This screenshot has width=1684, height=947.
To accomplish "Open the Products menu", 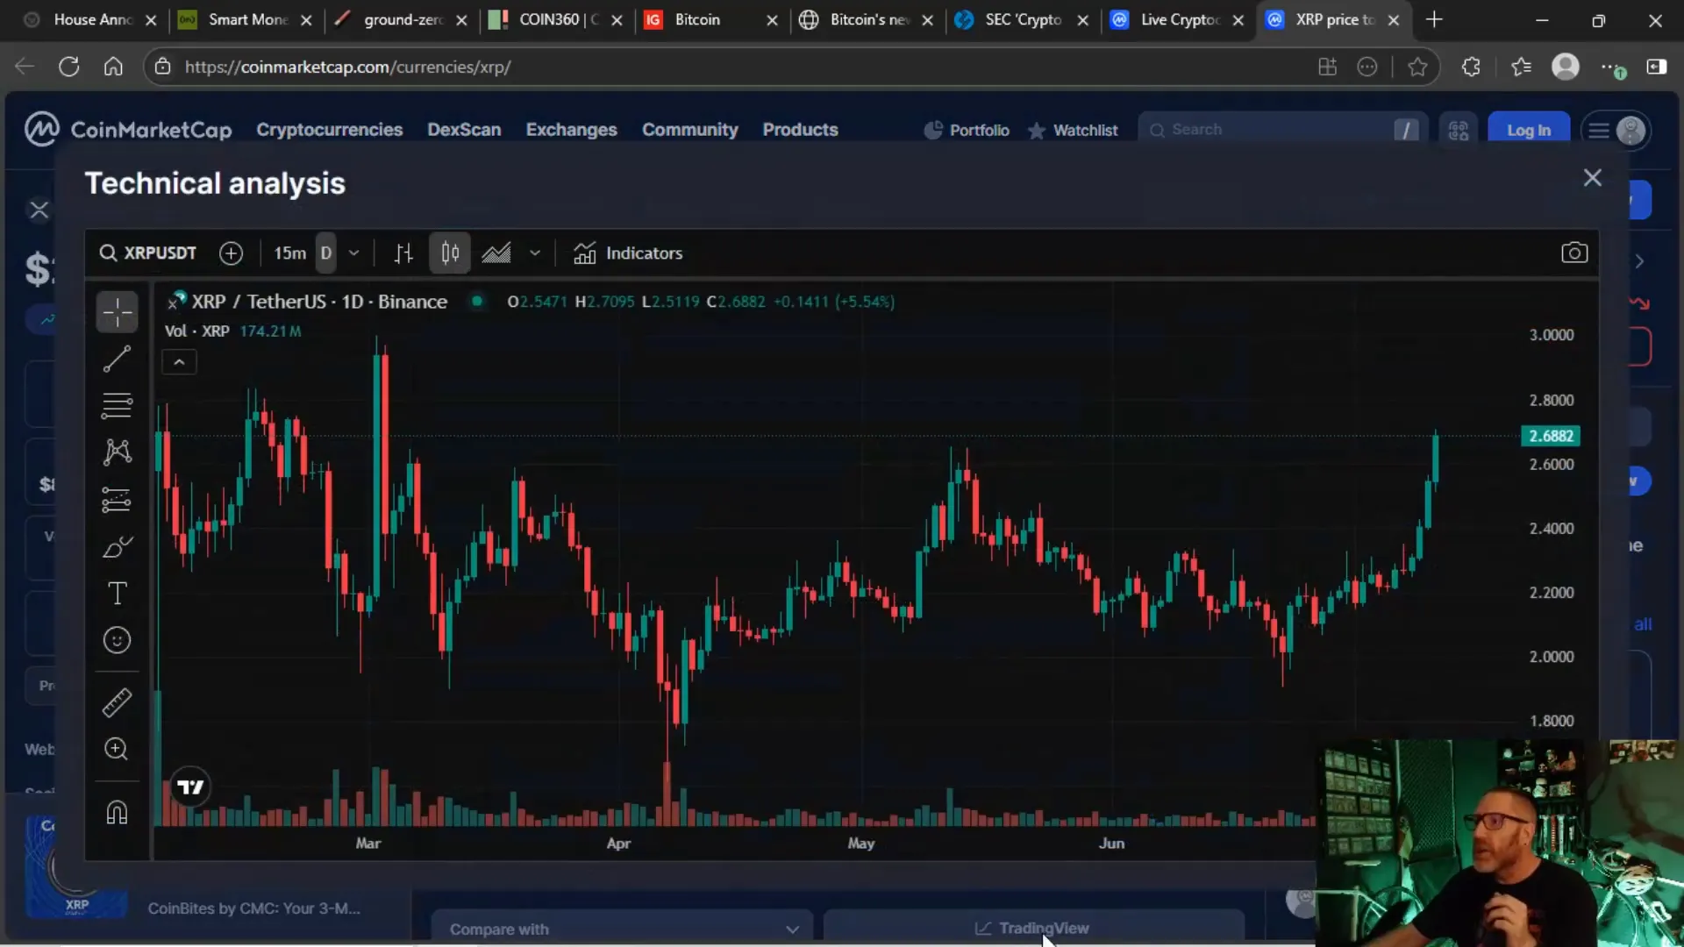I will pyautogui.click(x=800, y=130).
